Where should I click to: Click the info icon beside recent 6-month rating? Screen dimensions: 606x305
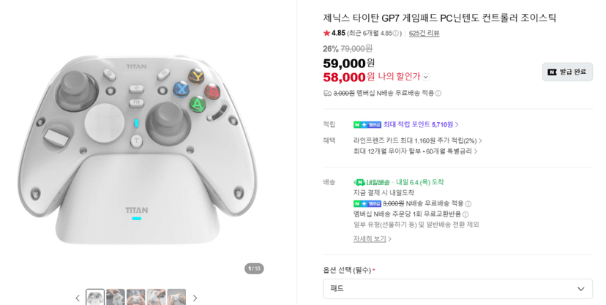coord(395,34)
